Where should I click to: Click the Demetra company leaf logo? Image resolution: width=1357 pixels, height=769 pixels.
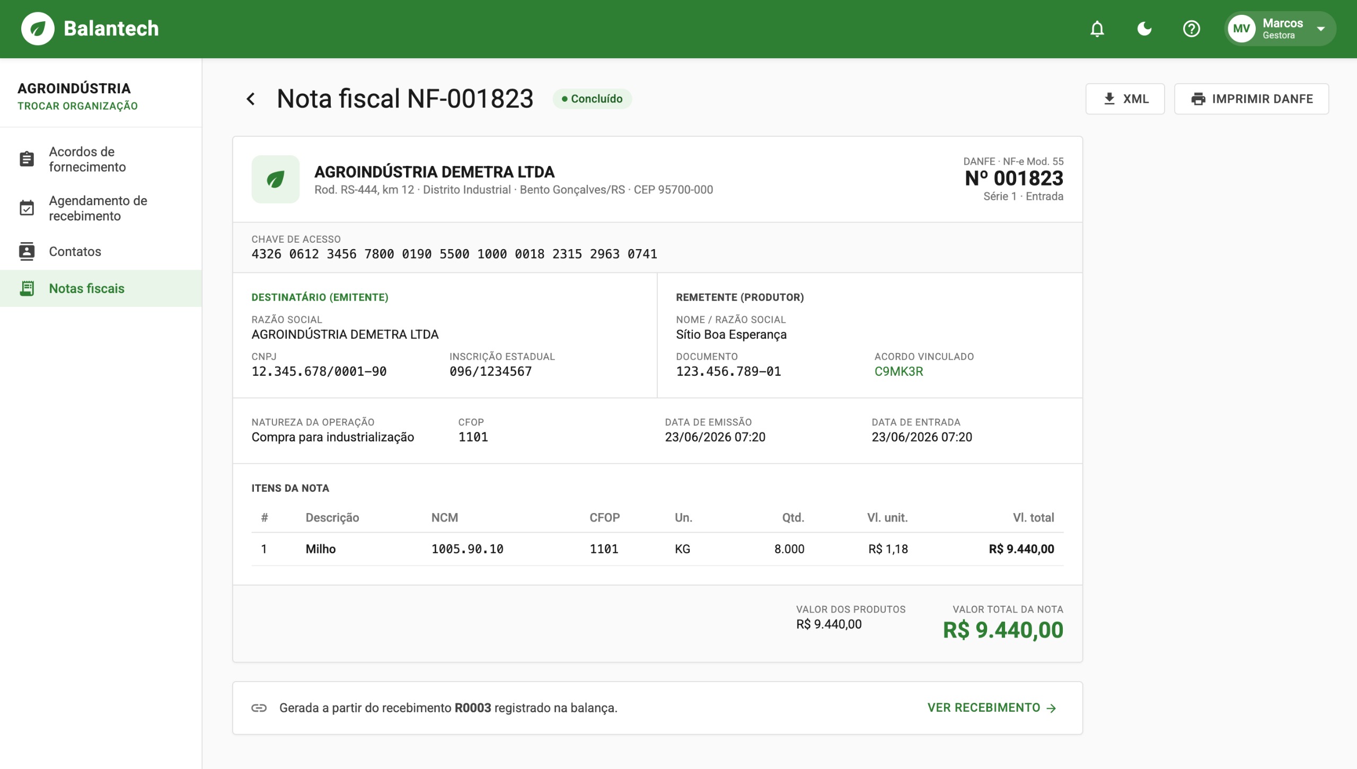[275, 179]
